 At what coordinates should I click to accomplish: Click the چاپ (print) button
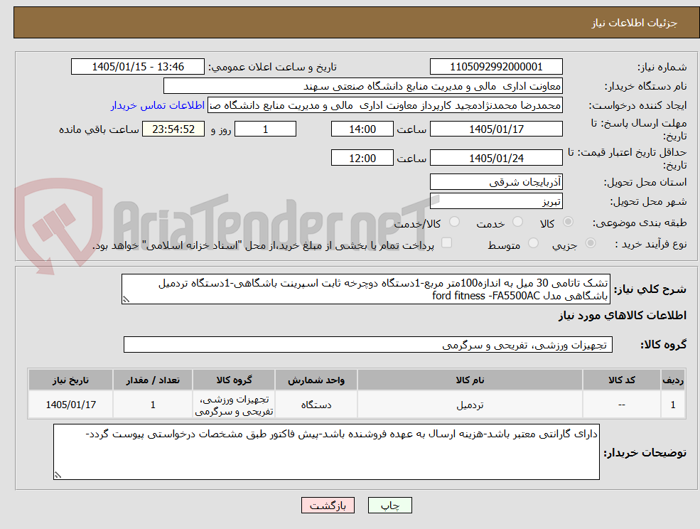389,506
